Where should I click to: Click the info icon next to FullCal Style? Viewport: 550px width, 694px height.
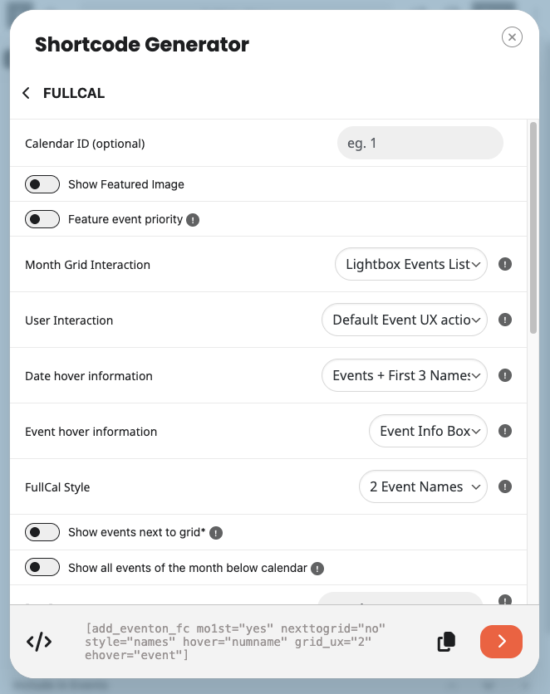505,486
